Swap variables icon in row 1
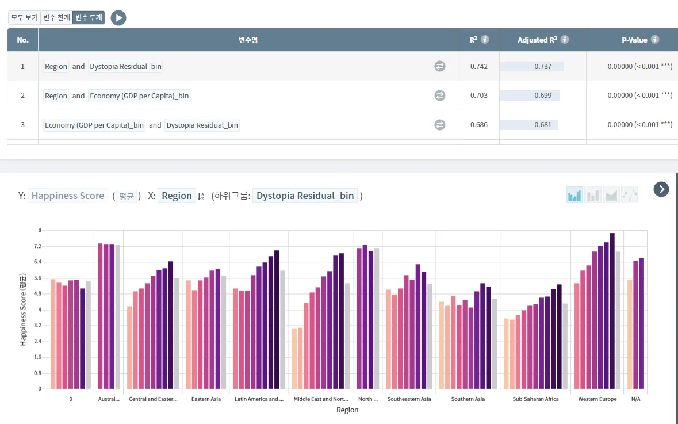Viewport: 678px width, 424px height. pyautogui.click(x=440, y=66)
